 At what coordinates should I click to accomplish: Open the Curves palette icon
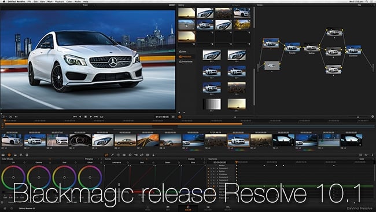(106, 155)
